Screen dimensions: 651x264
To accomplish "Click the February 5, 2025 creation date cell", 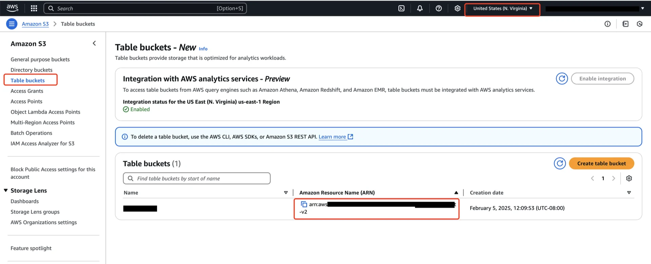I will [x=517, y=208].
